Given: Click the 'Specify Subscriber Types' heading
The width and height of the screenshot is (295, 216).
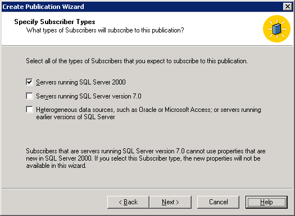Looking at the screenshot, I should pyautogui.click(x=55, y=22).
